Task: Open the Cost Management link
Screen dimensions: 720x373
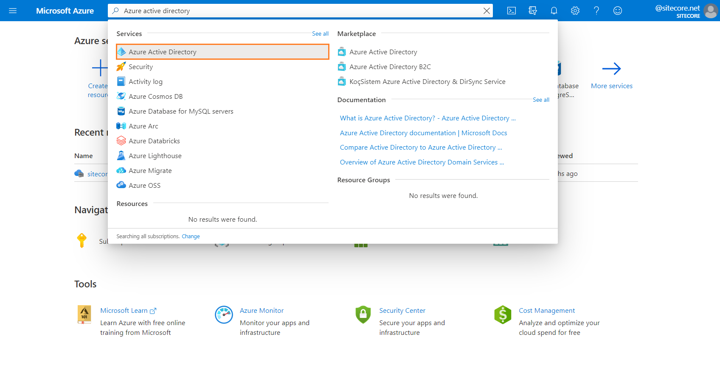Action: click(x=546, y=311)
